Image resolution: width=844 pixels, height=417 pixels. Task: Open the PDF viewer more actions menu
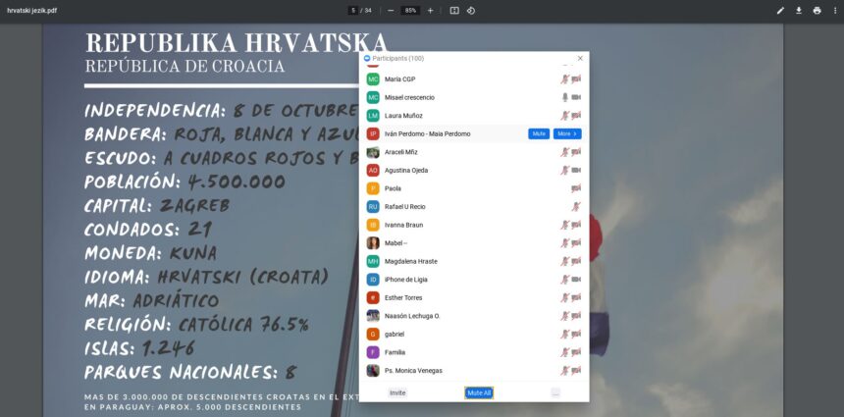click(x=834, y=11)
